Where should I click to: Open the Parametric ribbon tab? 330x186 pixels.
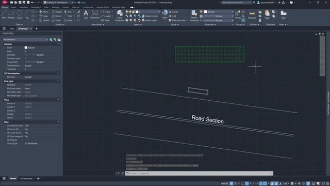click(x=36, y=7)
